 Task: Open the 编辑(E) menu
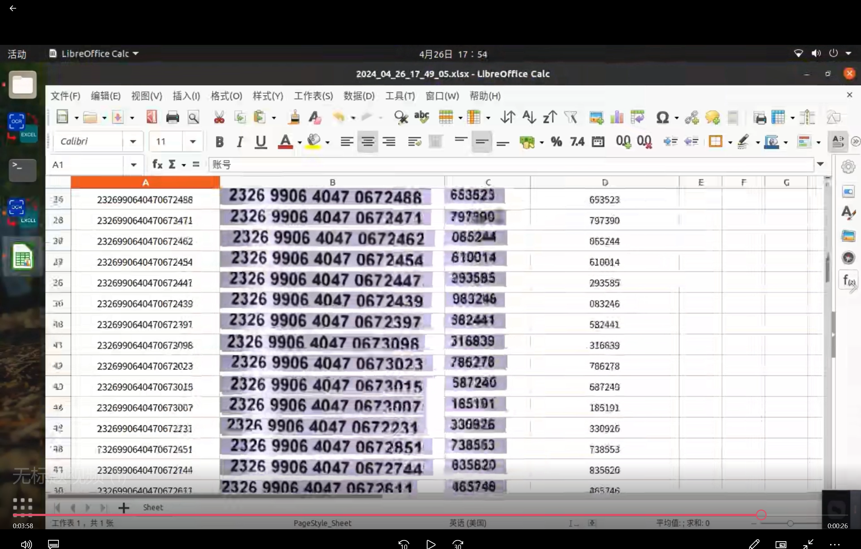tap(105, 96)
